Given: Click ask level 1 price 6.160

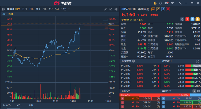Looking at the screenshot, I should tap(176, 99).
